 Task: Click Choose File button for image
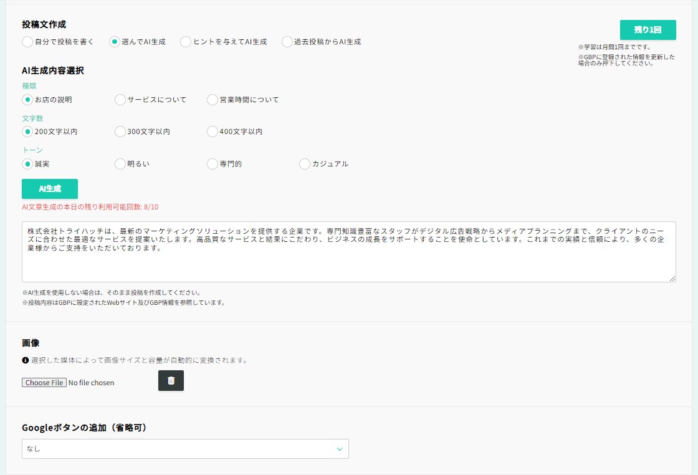(x=44, y=382)
